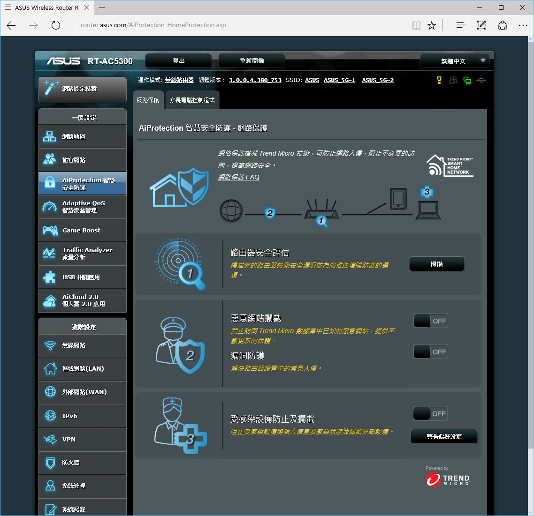The width and height of the screenshot is (534, 516).
Task: Open the System Log (系統紀錄) icon
Action: [50, 509]
